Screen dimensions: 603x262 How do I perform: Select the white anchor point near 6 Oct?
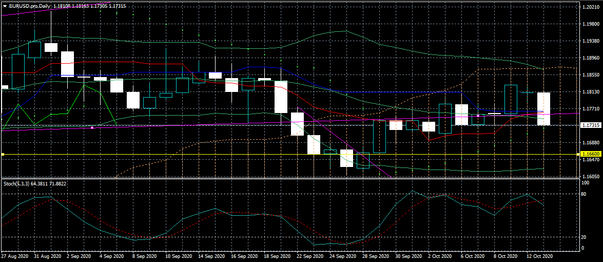click(478, 116)
